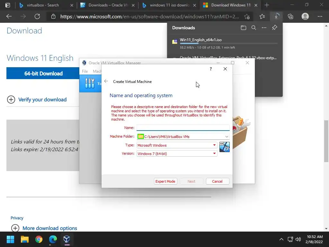
Task: Click the Win11 ISO file icon
Action: [174, 41]
